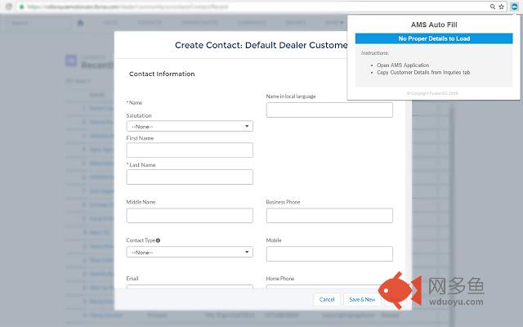Click the Mobile input field
523x327 pixels.
(329, 253)
